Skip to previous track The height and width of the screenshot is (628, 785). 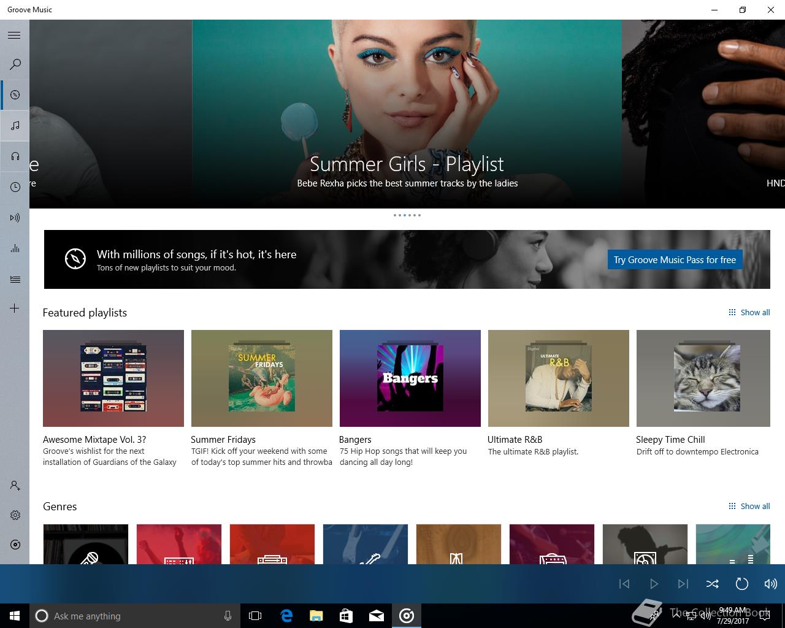click(x=624, y=584)
